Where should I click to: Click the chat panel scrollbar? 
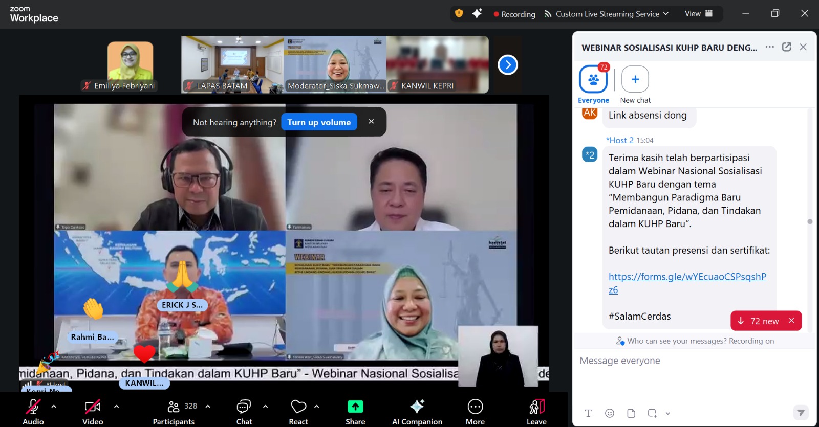pyautogui.click(x=810, y=221)
